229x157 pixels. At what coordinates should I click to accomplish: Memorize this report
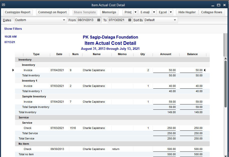click(x=109, y=12)
